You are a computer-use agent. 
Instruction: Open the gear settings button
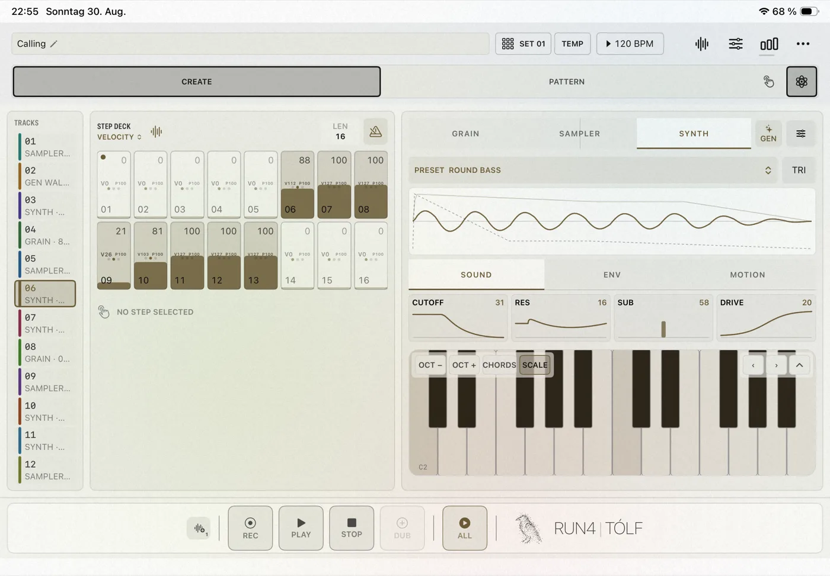802,82
